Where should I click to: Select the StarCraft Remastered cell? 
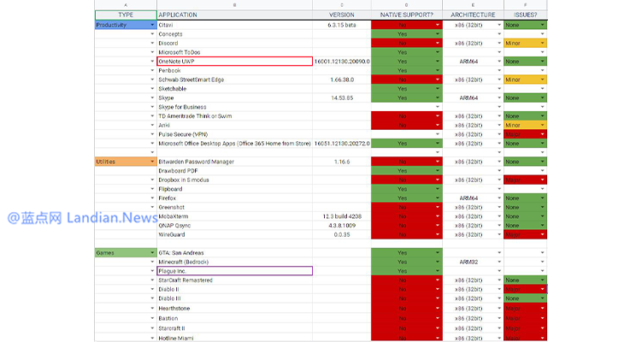(x=234, y=280)
